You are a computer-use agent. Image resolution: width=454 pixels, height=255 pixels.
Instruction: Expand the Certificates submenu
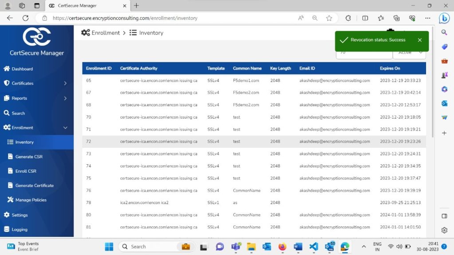click(65, 83)
